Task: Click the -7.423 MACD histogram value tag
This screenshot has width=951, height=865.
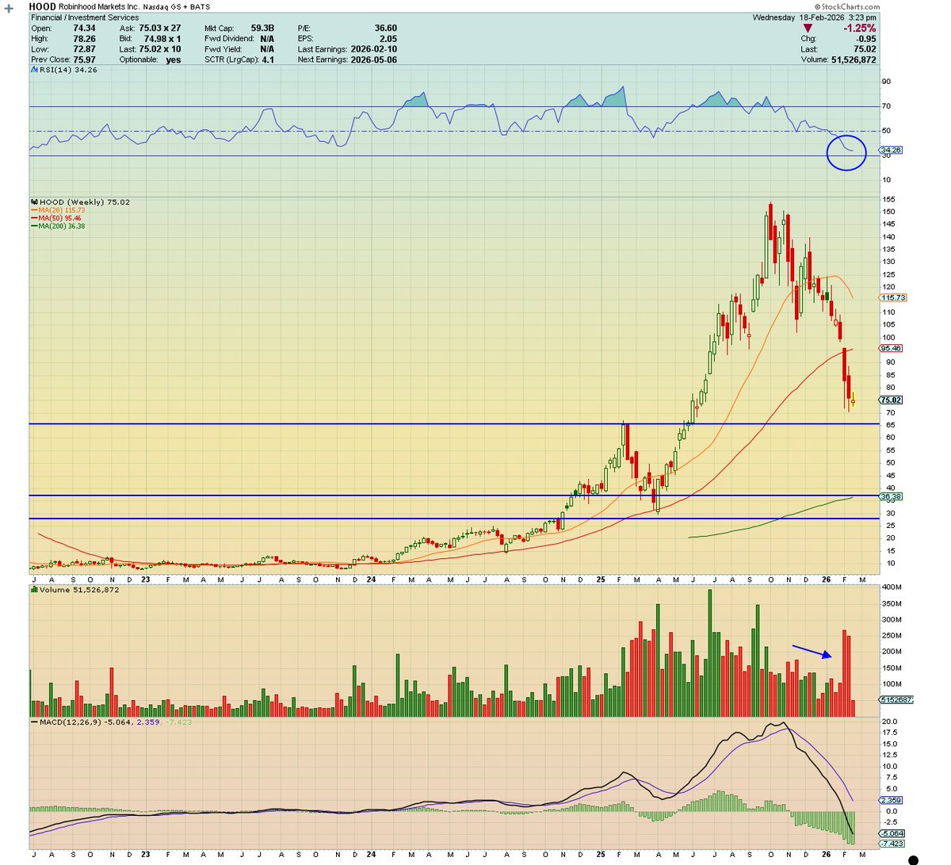Action: (891, 844)
